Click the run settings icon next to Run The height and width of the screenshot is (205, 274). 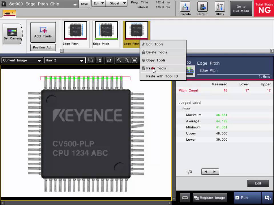267,198
